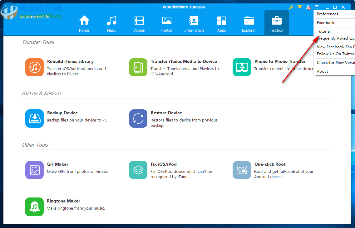Click the Backup Device icon
The image size is (355, 228).
click(34, 118)
